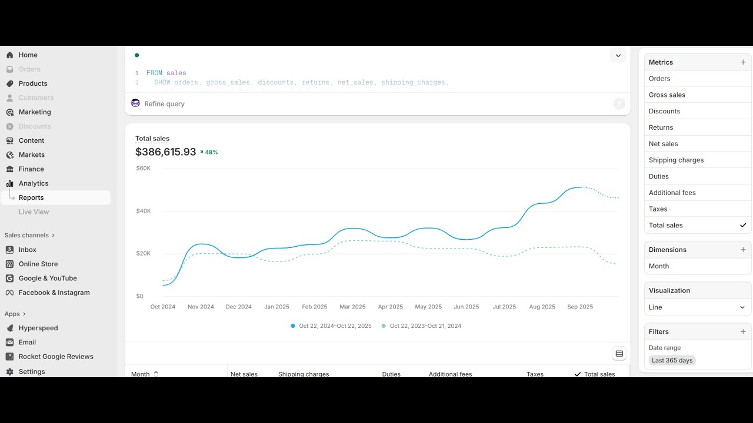Open the Analytics menu label
The height and width of the screenshot is (423, 753).
tap(34, 183)
